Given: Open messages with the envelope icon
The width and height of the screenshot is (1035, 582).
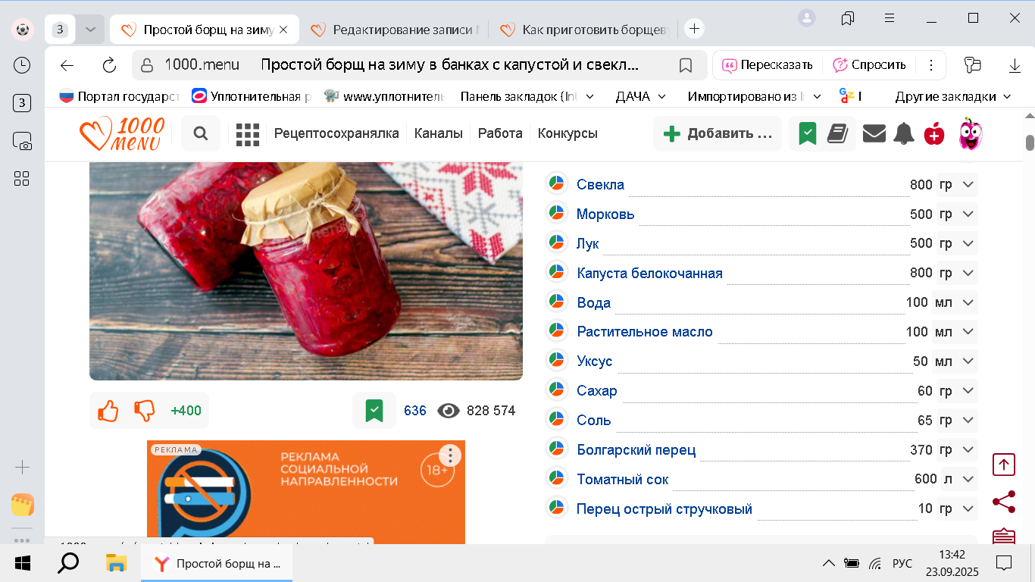Looking at the screenshot, I should pos(874,133).
